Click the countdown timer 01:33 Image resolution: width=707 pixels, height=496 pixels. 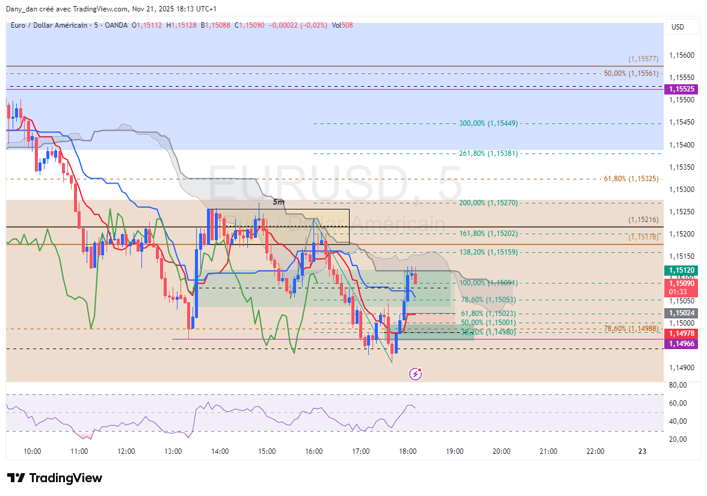(x=679, y=292)
